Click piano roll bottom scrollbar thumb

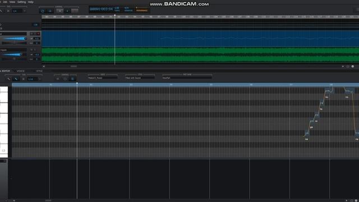(x=48, y=200)
